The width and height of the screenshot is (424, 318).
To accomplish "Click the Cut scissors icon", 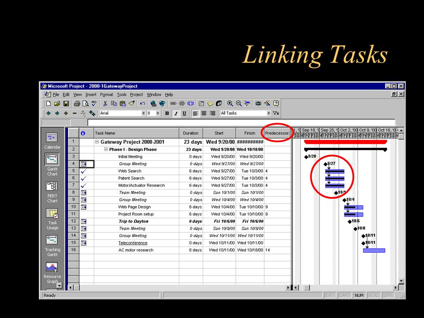I will [x=105, y=103].
